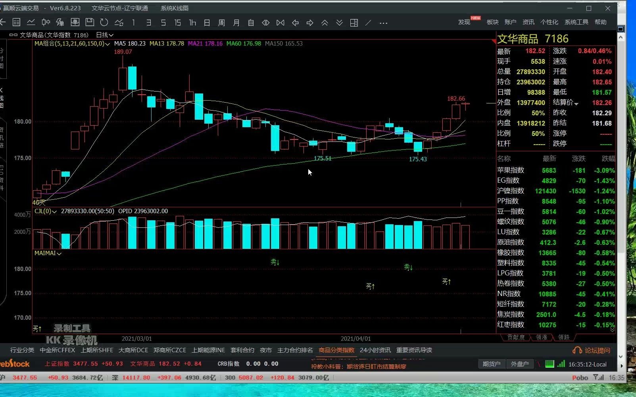Open the quote list table icon

(16, 23)
